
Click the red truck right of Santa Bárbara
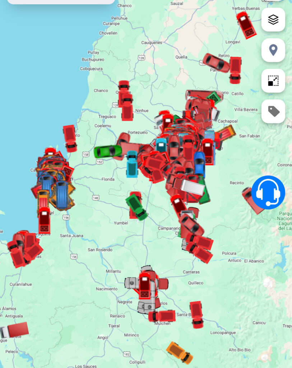pos(196,314)
